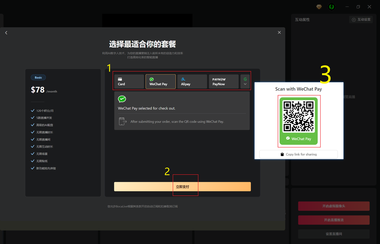Click 'WeChat Pay selected for check out' text
380x244 pixels.
pyautogui.click(x=147, y=108)
